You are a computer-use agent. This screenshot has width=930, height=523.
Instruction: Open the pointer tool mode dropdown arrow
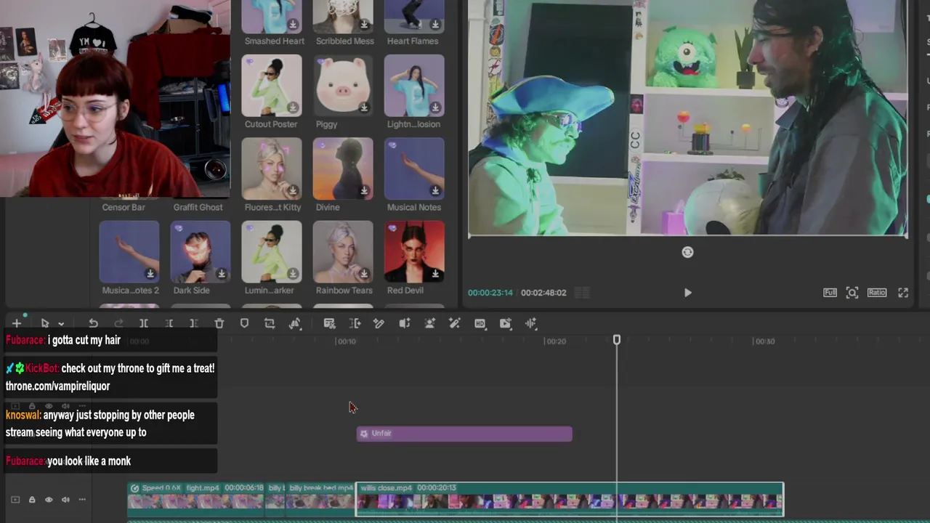(x=61, y=324)
